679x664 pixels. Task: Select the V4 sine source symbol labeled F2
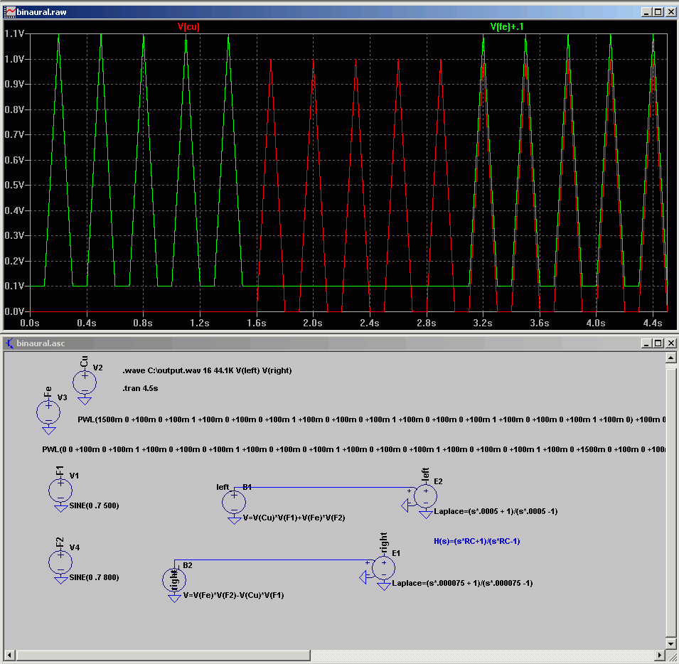[60, 562]
